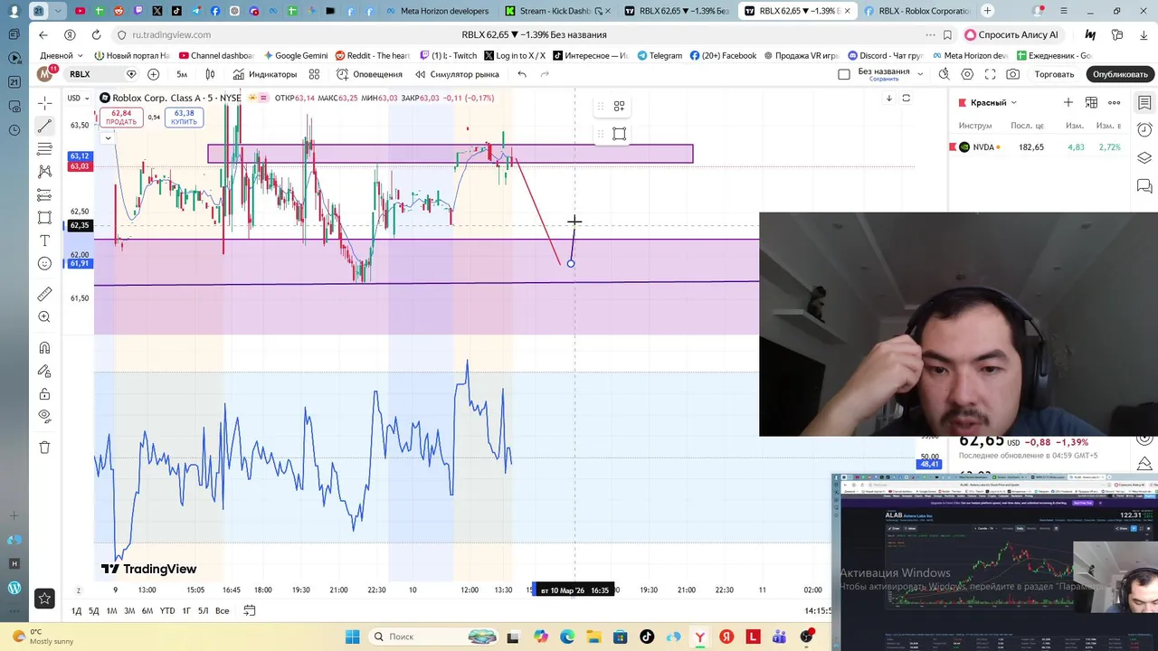Click the 62,84 ПРОДАТЬ sell button

coord(121,117)
